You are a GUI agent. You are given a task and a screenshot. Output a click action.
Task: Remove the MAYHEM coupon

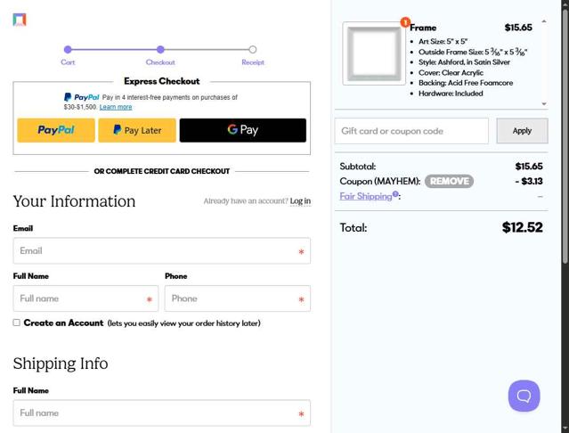449,181
